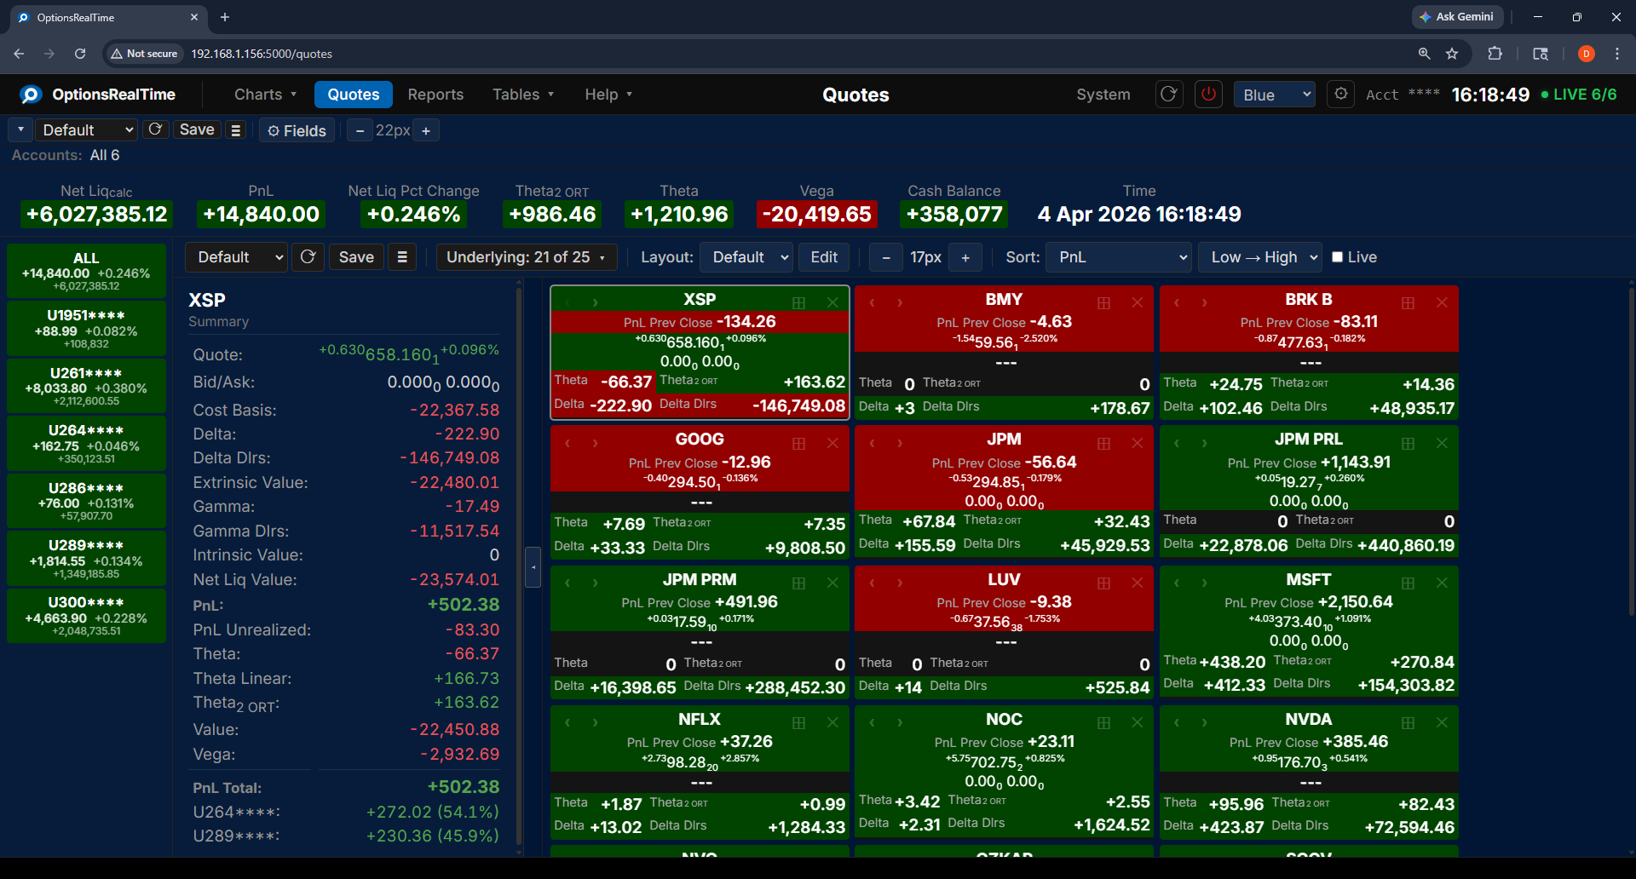
Task: Click the previous arrow on the NVDA card
Action: pos(1177,722)
